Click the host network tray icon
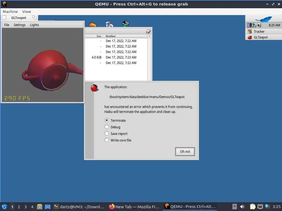Screen dimensions: 282x211 click(260, 207)
